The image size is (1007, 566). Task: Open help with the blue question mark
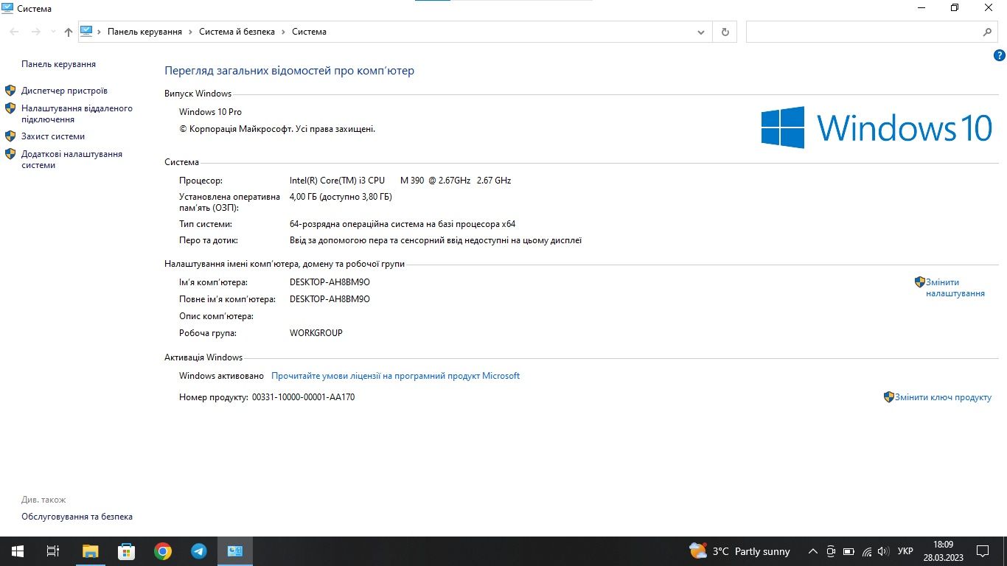[x=1000, y=55]
